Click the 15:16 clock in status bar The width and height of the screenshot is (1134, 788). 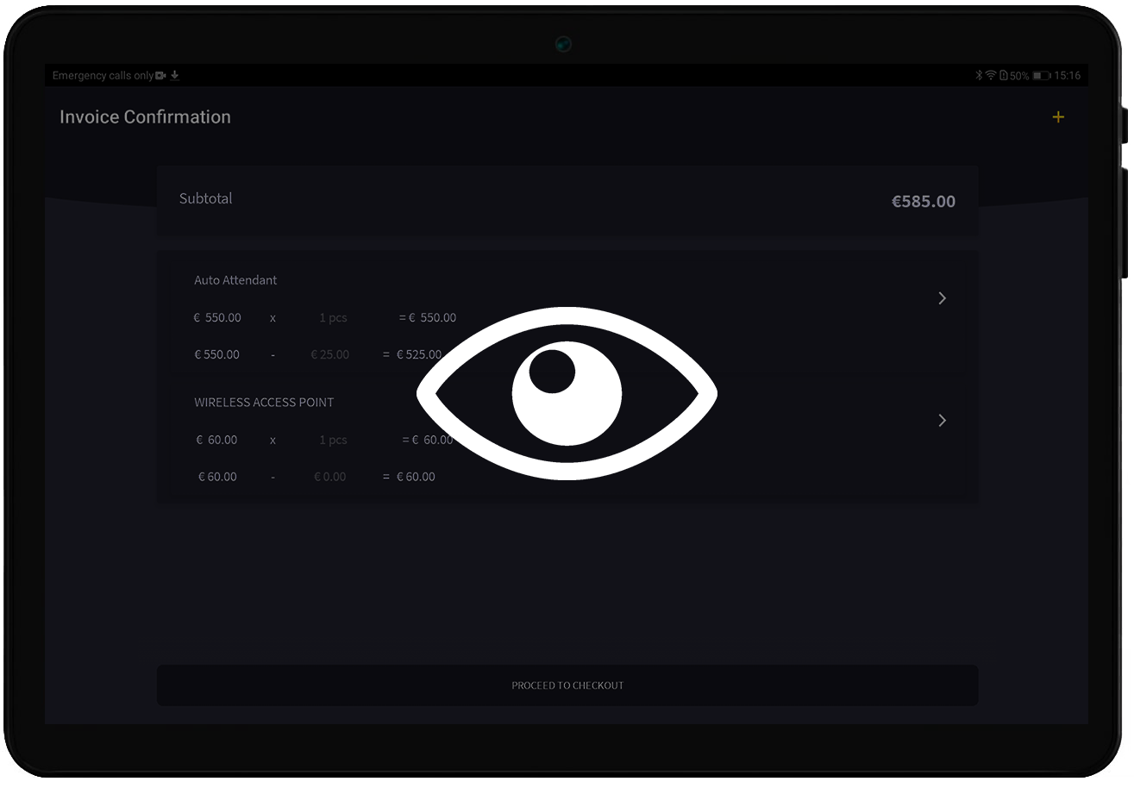(x=1068, y=76)
